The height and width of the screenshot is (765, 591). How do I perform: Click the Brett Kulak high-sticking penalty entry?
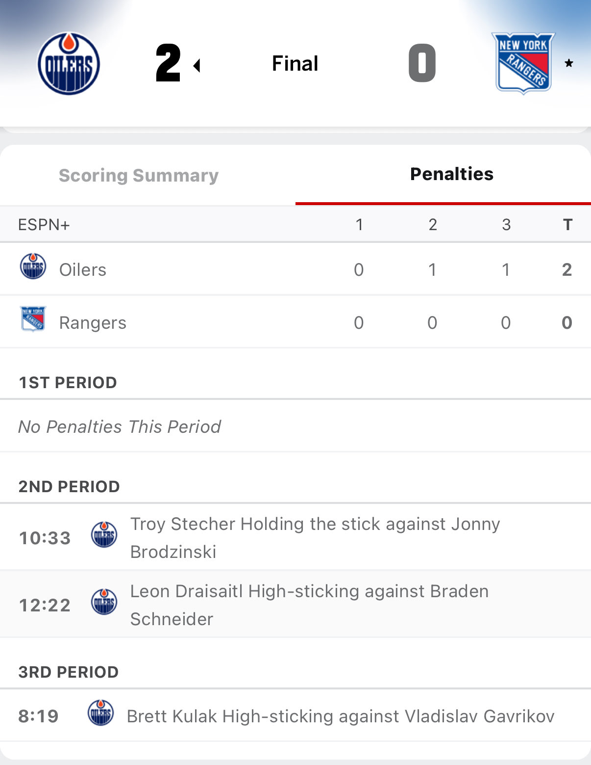(340, 716)
